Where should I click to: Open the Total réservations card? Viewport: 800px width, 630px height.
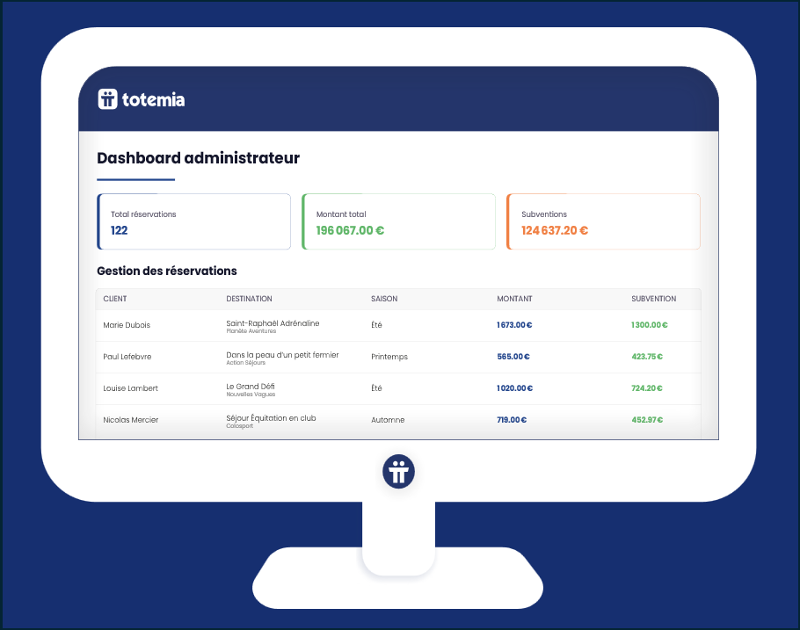click(x=194, y=221)
